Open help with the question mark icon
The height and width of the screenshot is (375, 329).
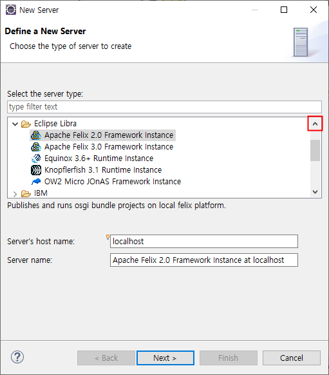point(17,358)
